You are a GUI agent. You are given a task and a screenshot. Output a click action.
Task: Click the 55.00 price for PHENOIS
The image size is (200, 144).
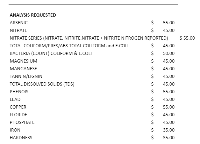(x=168, y=92)
